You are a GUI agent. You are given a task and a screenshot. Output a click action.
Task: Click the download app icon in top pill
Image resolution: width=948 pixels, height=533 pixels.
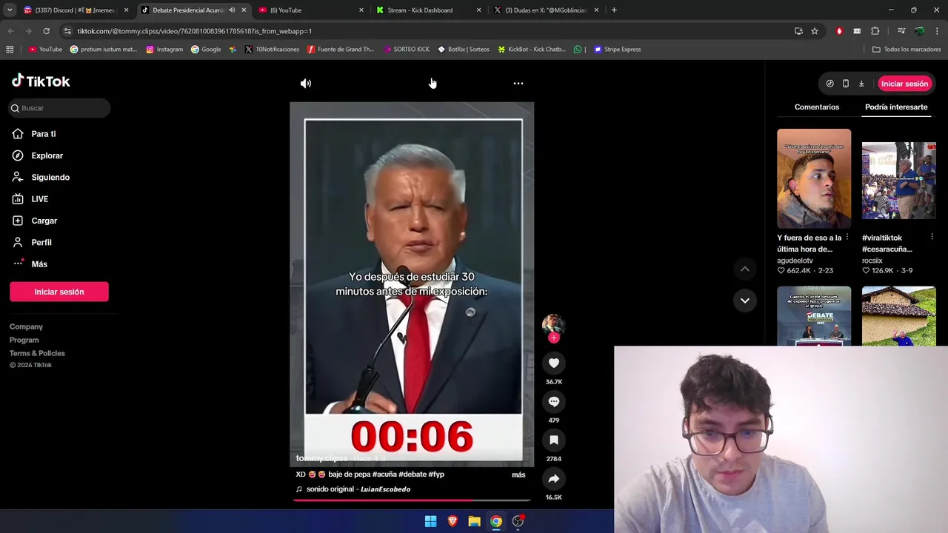click(861, 84)
